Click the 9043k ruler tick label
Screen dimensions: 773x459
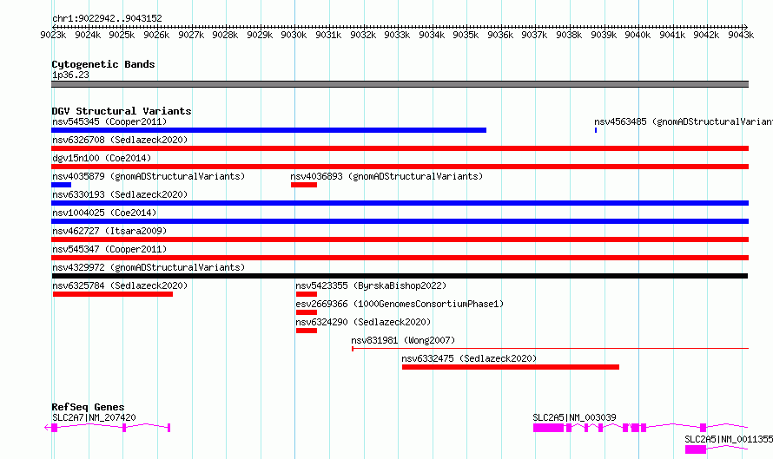pyautogui.click(x=741, y=35)
